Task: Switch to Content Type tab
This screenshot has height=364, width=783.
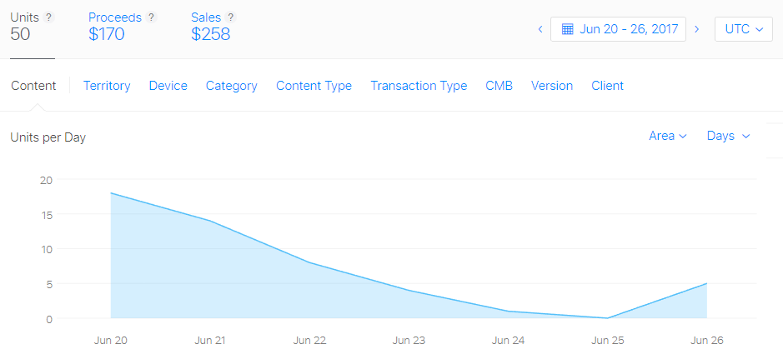Action: pos(314,86)
